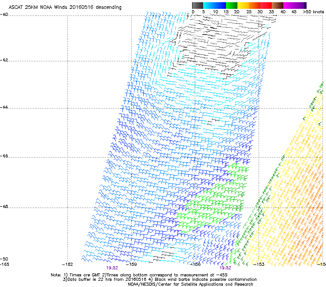This screenshot has width=326, height=287.
Task: Click the orange 25-30 knots color segment
Action: tap(255, 5)
